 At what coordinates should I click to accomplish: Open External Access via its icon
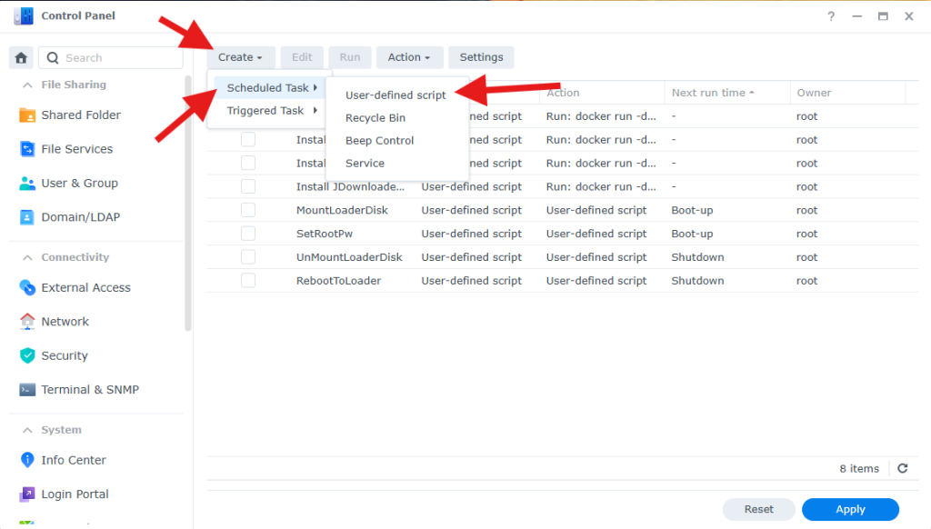(27, 287)
